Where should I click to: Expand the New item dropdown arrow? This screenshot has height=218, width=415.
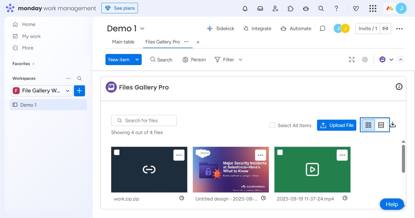tap(137, 60)
